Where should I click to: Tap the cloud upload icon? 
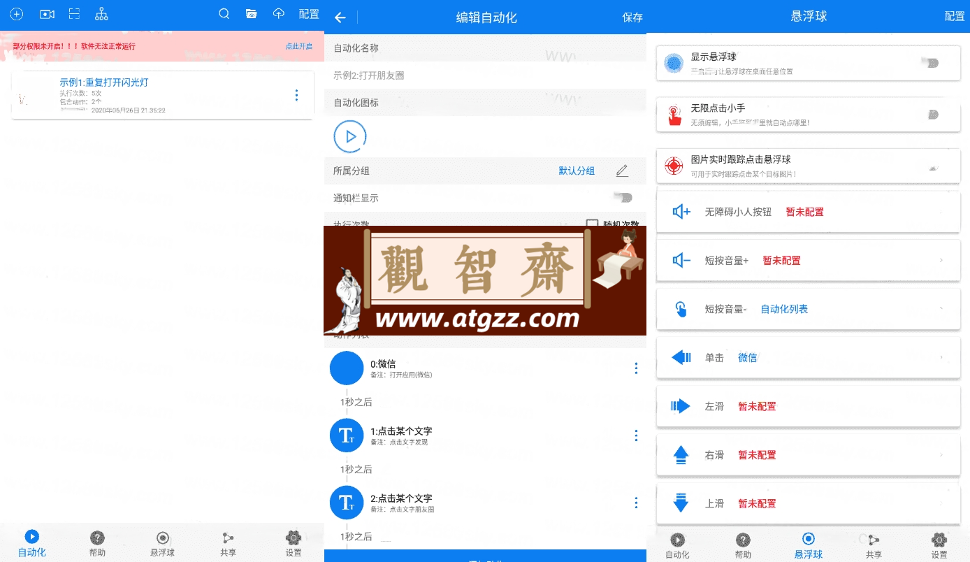pos(279,14)
